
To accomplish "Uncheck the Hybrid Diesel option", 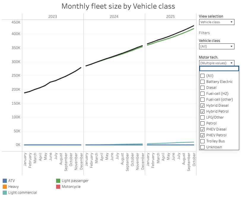I will point(202,106).
